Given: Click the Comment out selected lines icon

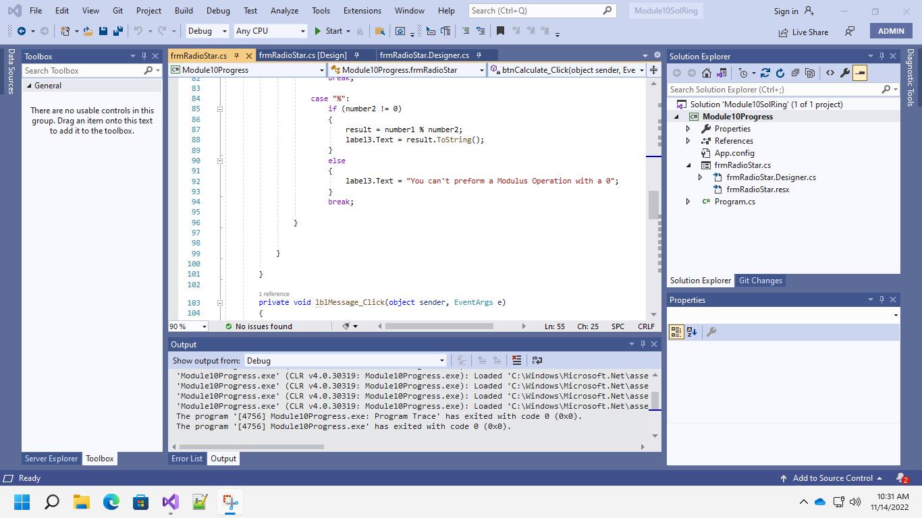Looking at the screenshot, I should click(466, 31).
